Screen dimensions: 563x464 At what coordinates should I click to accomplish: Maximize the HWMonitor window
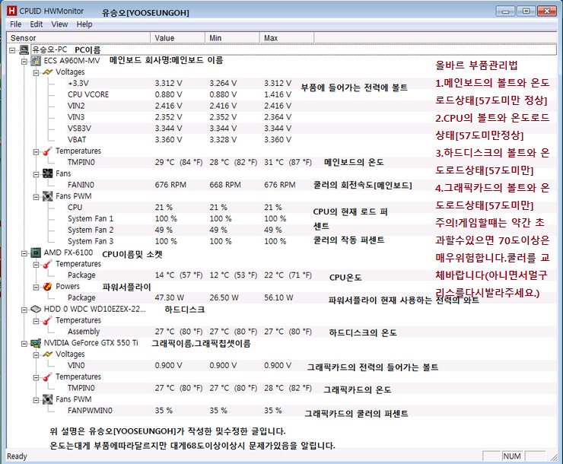(526, 11)
